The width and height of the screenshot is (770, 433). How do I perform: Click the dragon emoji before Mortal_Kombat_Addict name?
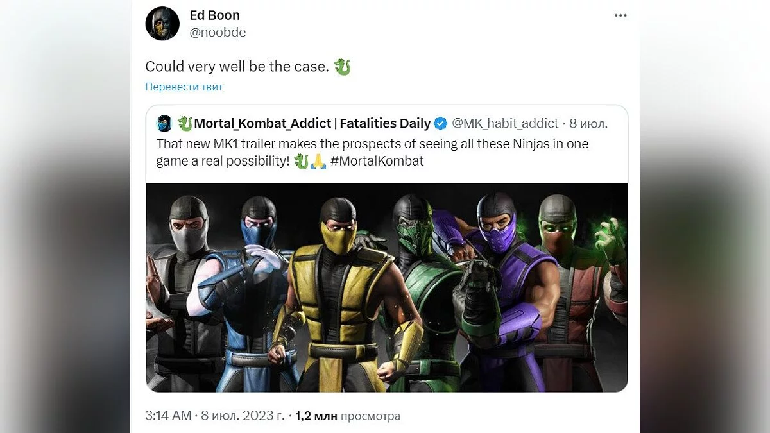tap(185, 123)
